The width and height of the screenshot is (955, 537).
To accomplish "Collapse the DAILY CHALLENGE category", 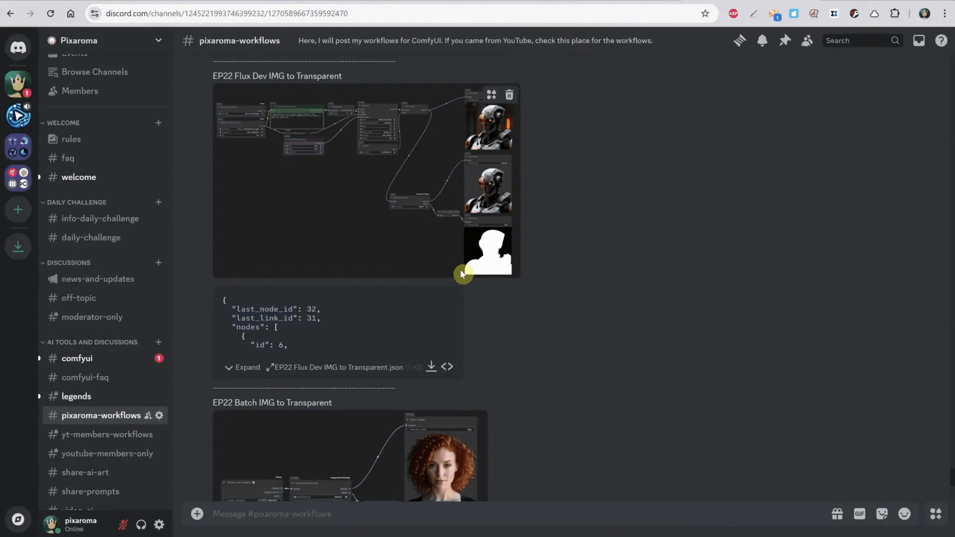I will pyautogui.click(x=74, y=202).
